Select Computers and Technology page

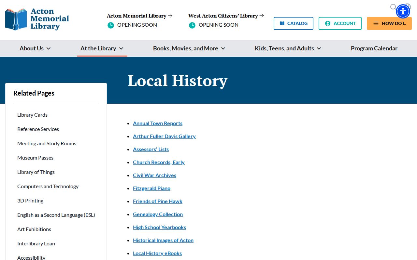48,186
